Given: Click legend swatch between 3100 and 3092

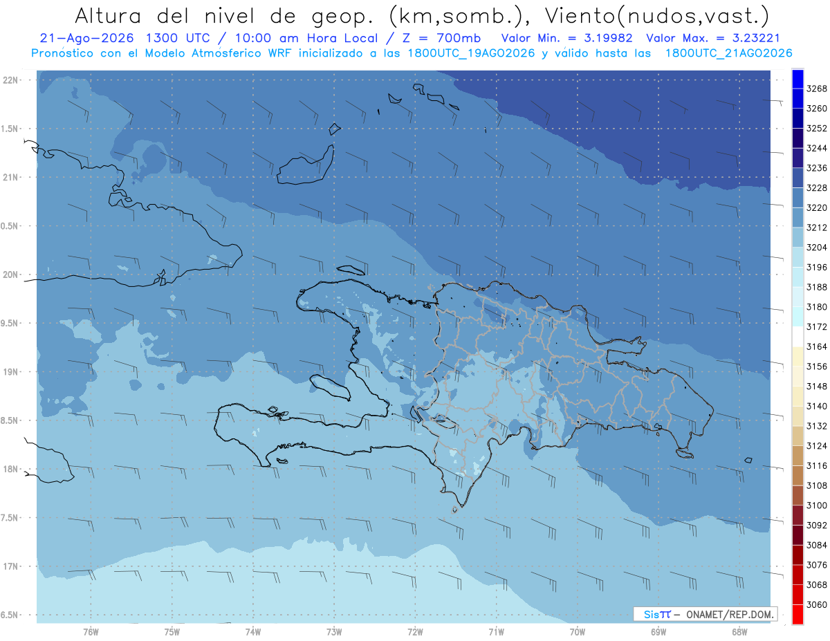Looking at the screenshot, I should (797, 515).
